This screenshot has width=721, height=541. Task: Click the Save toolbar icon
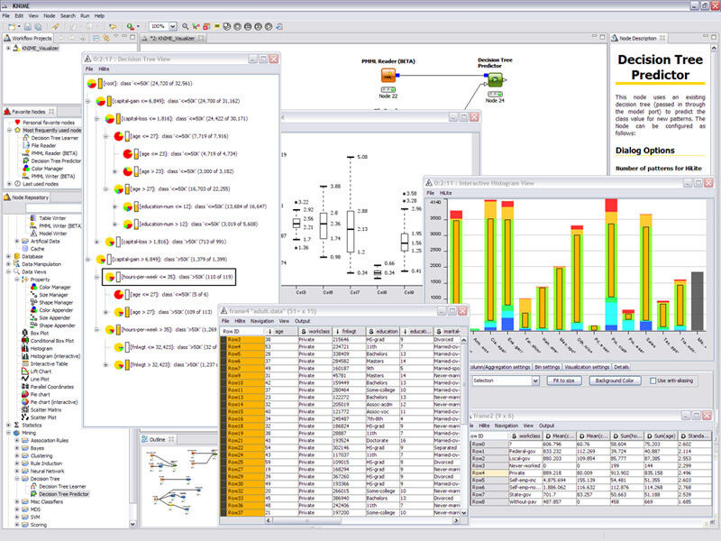[x=28, y=27]
